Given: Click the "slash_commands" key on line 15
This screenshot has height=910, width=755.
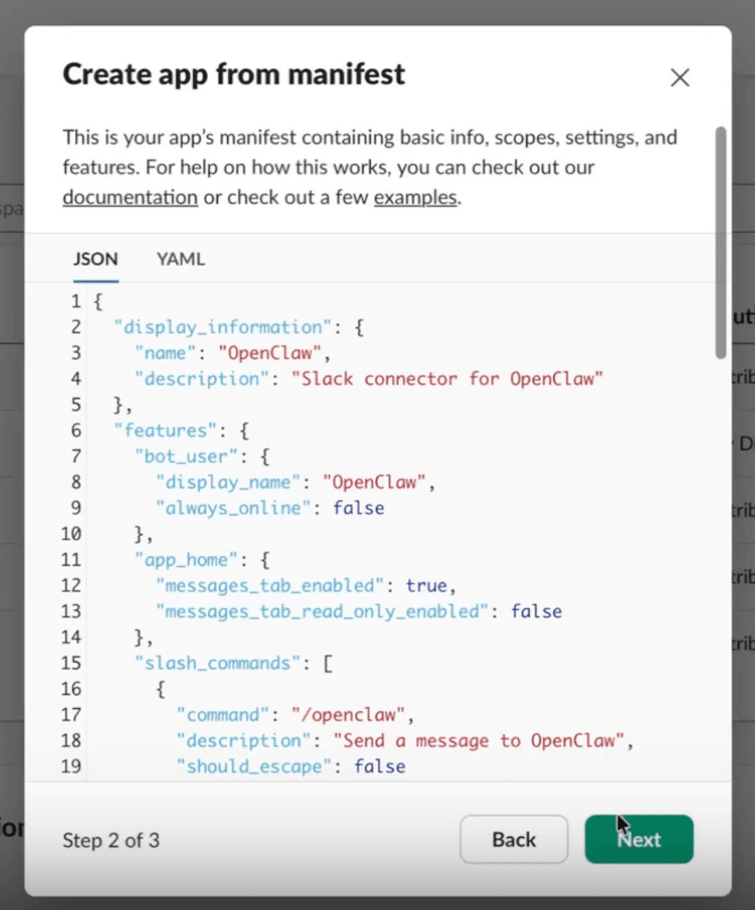Looking at the screenshot, I should tap(217, 663).
